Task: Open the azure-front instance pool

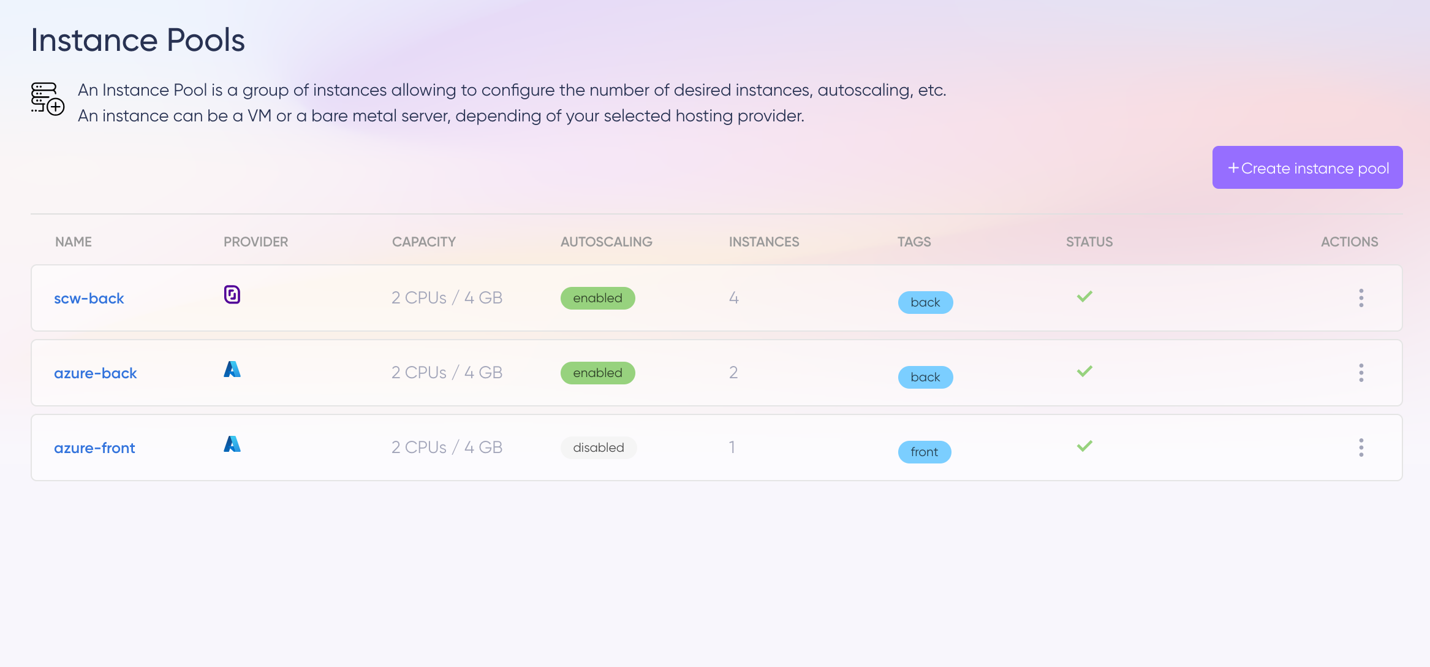Action: coord(94,448)
